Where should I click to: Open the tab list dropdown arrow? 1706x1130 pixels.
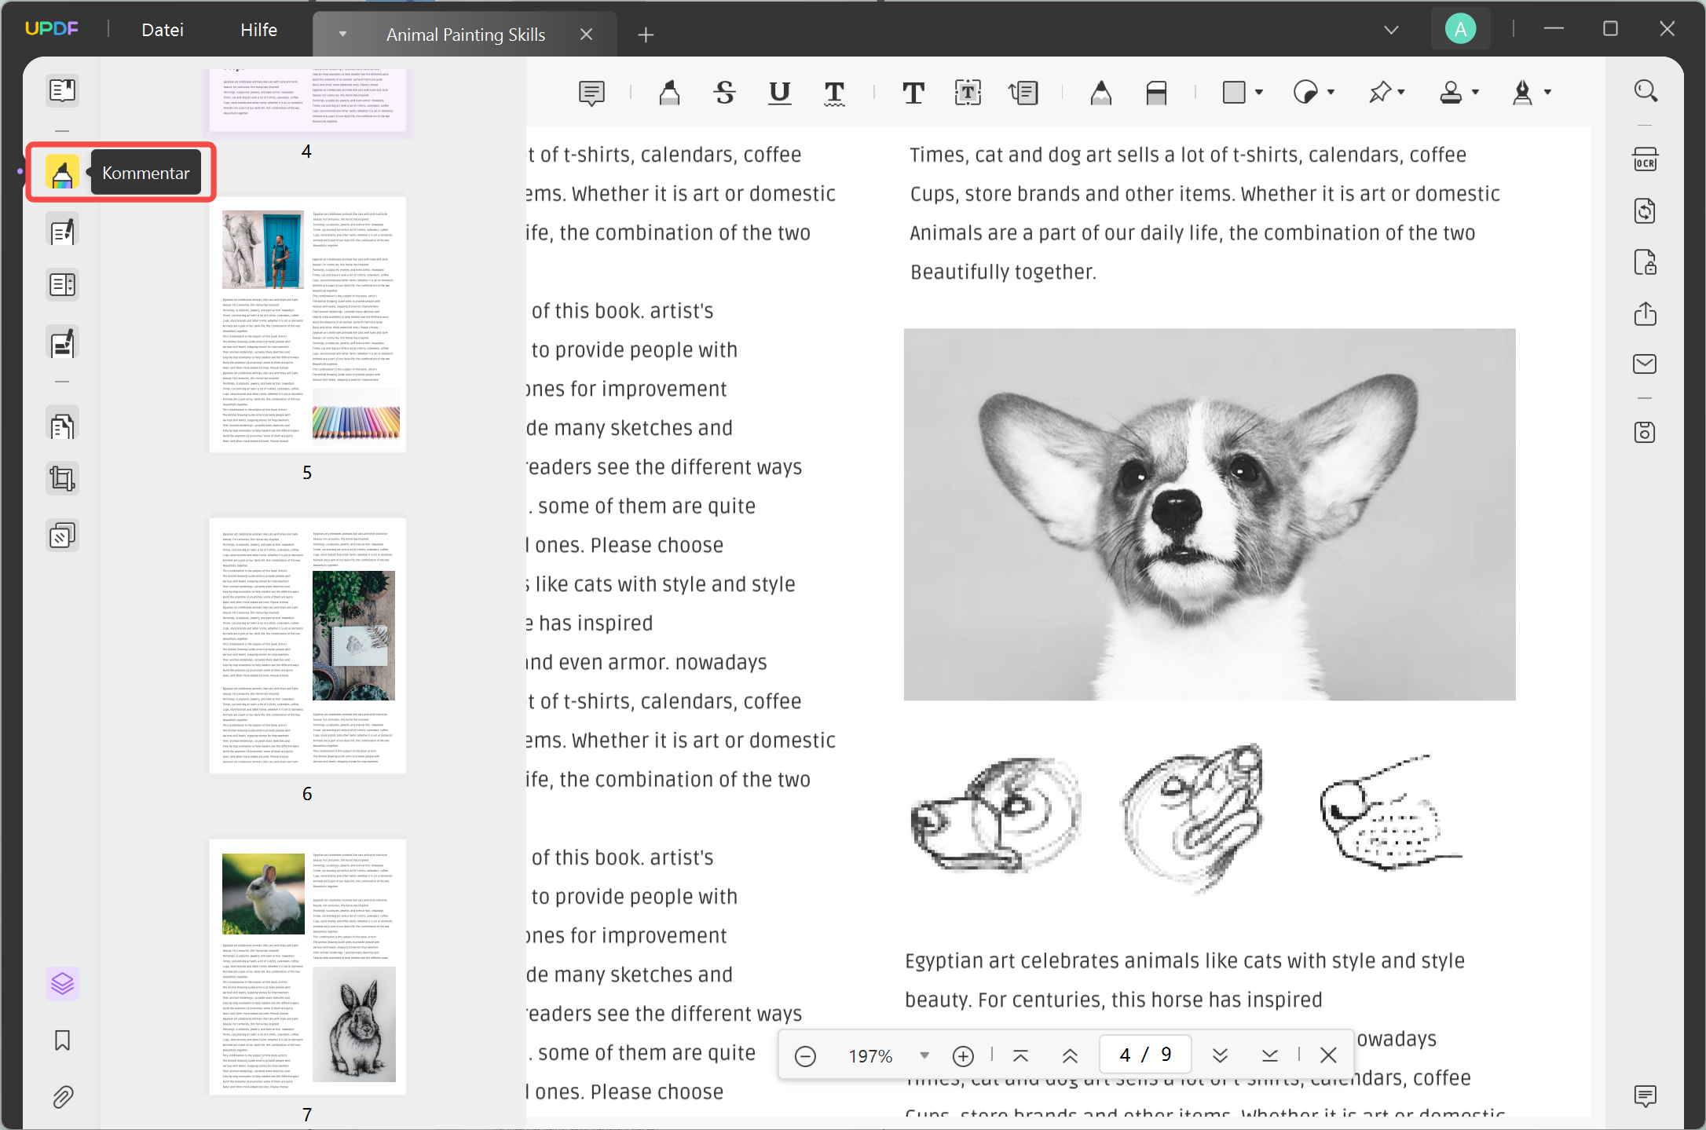tap(342, 35)
